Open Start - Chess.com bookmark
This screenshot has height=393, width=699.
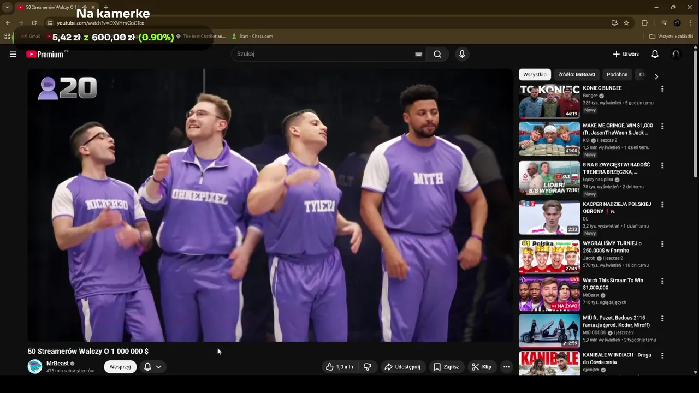click(x=252, y=37)
